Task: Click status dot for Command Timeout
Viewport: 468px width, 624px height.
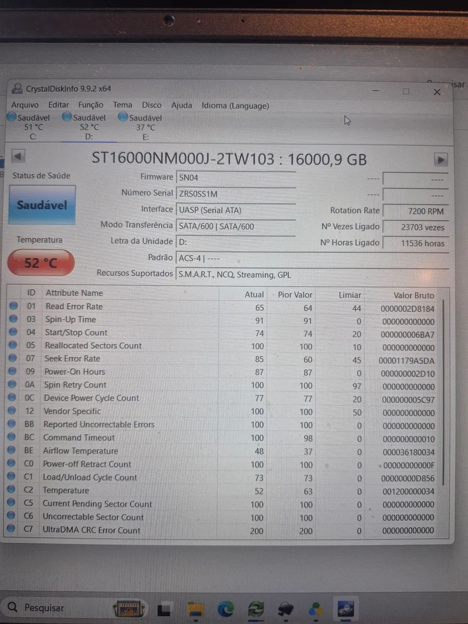Action: (x=12, y=437)
